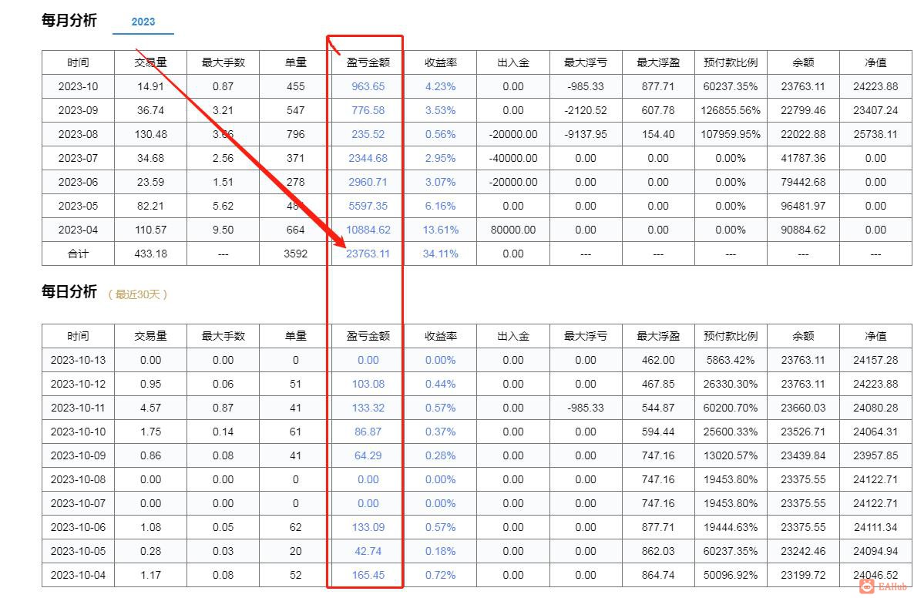Click the -9137.95 max floating loss cell

click(586, 134)
